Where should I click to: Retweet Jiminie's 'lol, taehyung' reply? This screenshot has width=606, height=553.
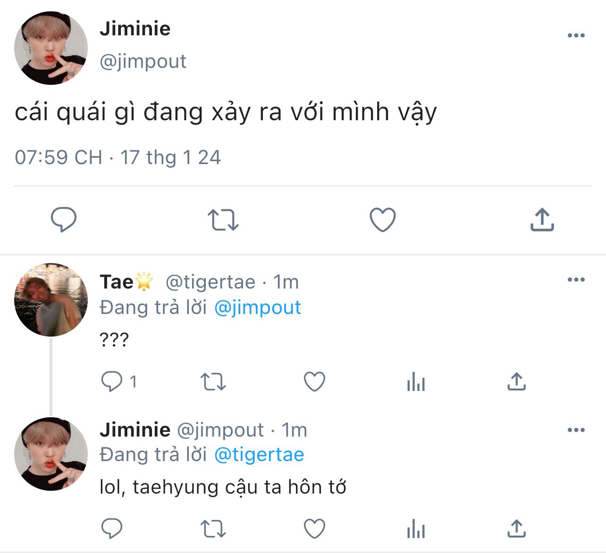[x=213, y=529]
